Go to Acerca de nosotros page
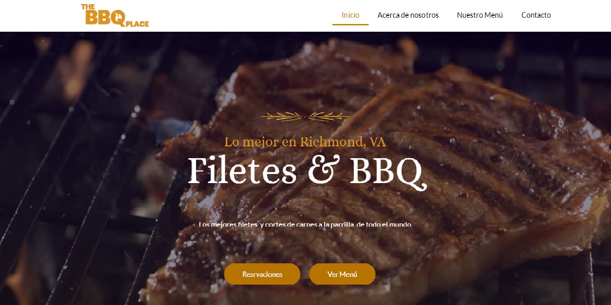Image resolution: width=611 pixels, height=305 pixels. pyautogui.click(x=408, y=15)
